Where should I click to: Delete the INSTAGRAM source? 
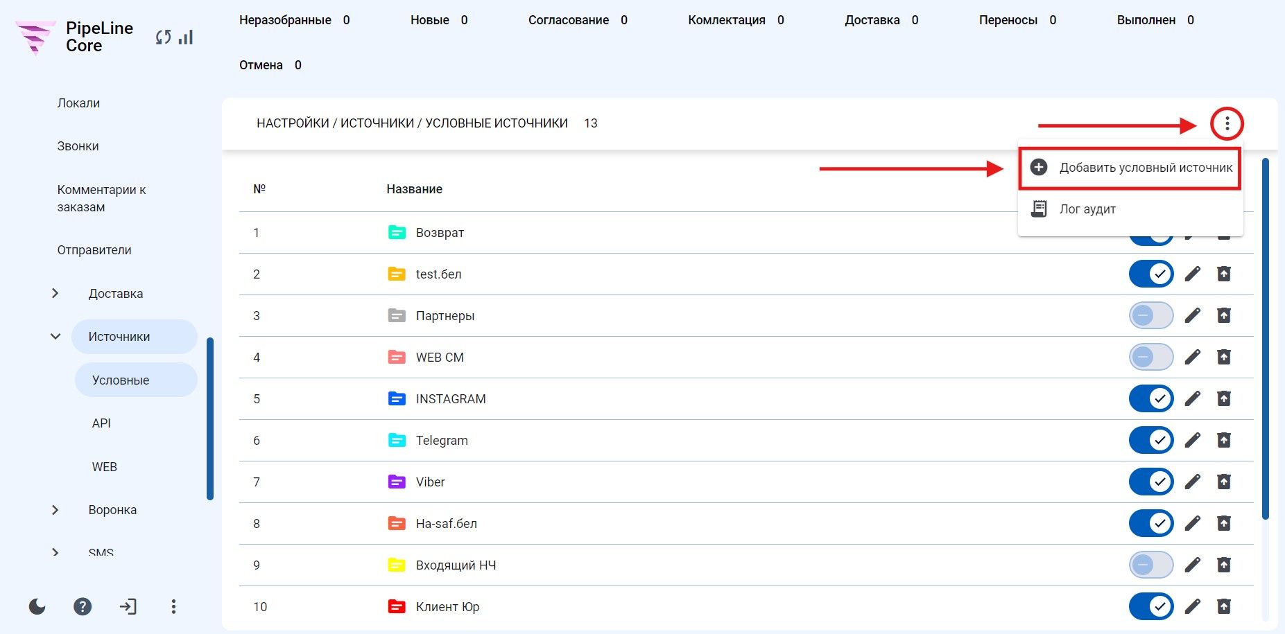(1224, 399)
